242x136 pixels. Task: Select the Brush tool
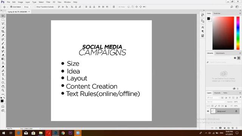pyautogui.click(x=3, y=43)
